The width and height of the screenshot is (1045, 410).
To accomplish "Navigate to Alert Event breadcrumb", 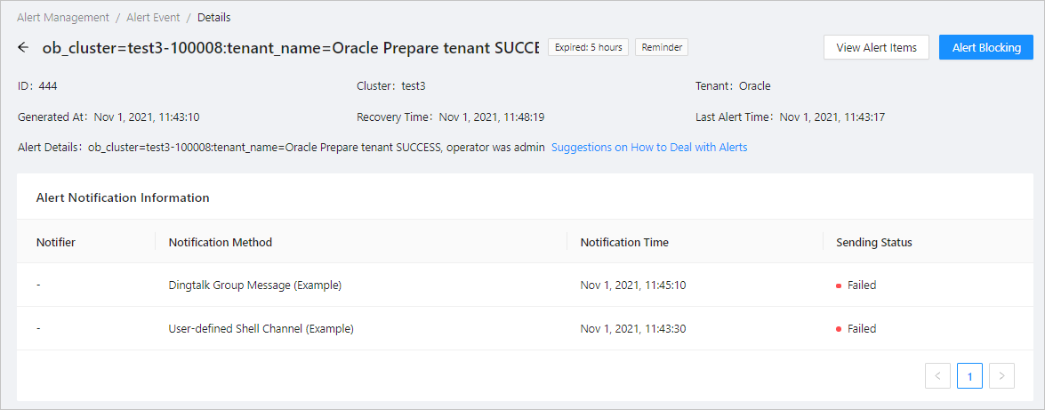I will tap(153, 17).
